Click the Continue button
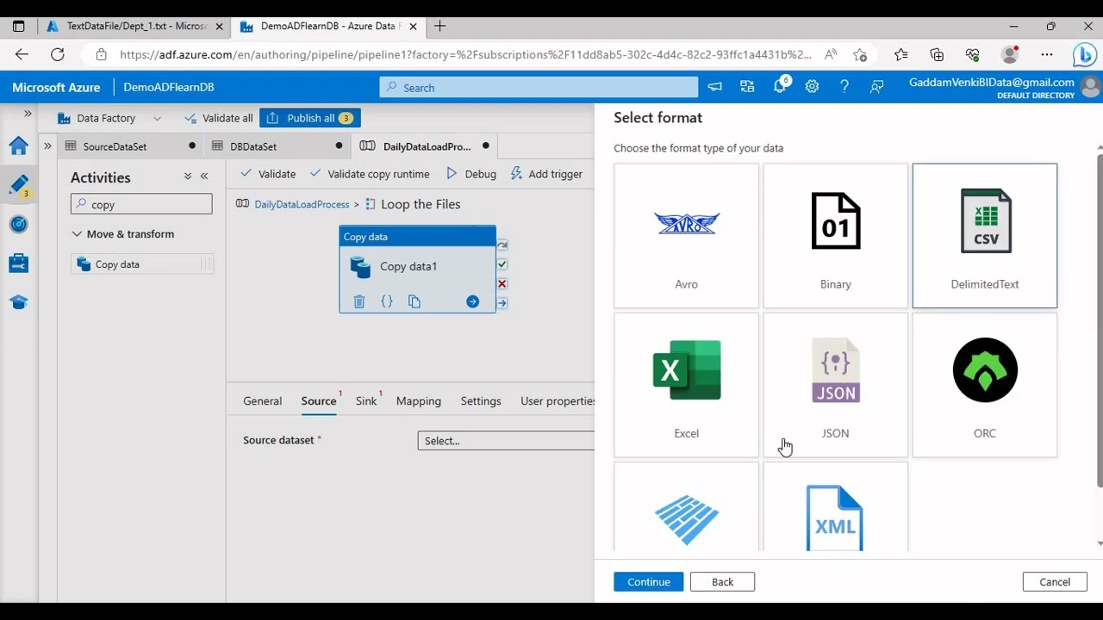This screenshot has width=1103, height=620. click(x=648, y=582)
